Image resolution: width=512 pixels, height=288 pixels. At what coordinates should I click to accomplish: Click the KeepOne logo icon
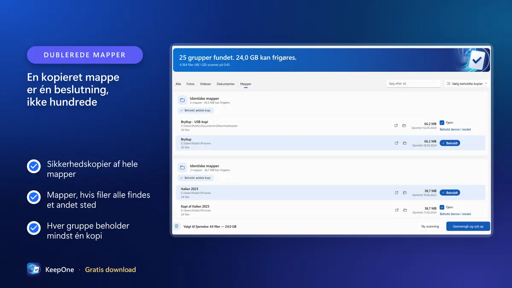tap(34, 270)
